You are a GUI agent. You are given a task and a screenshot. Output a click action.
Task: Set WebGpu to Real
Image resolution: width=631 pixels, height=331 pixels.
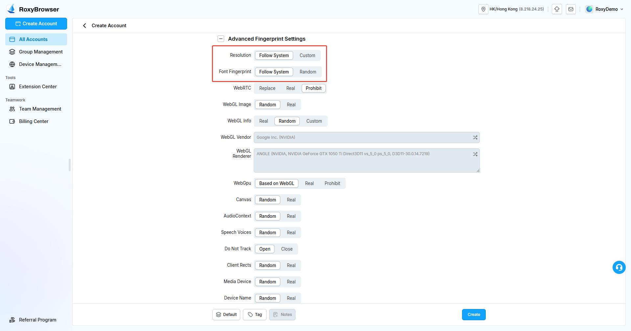click(x=309, y=183)
